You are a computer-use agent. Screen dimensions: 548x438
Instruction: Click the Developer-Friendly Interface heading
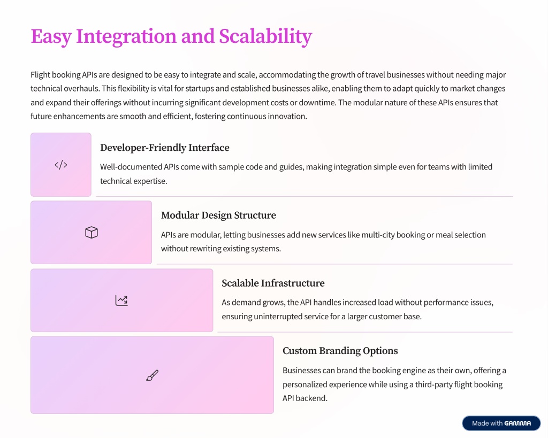pyautogui.click(x=165, y=148)
